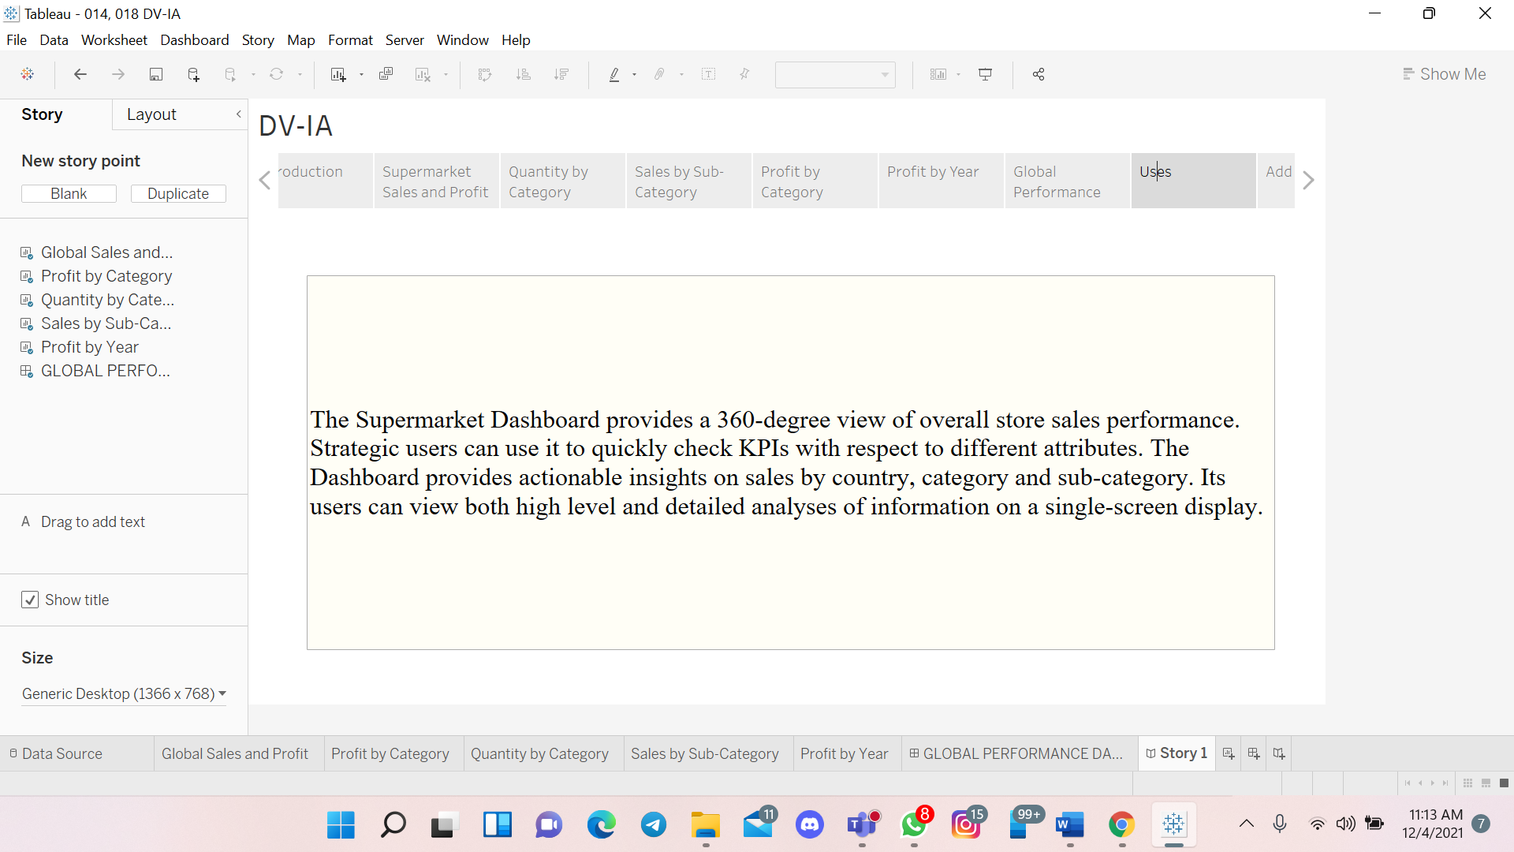The image size is (1514, 852).
Task: Click the Sort Descending toolbar icon
Action: [561, 74]
